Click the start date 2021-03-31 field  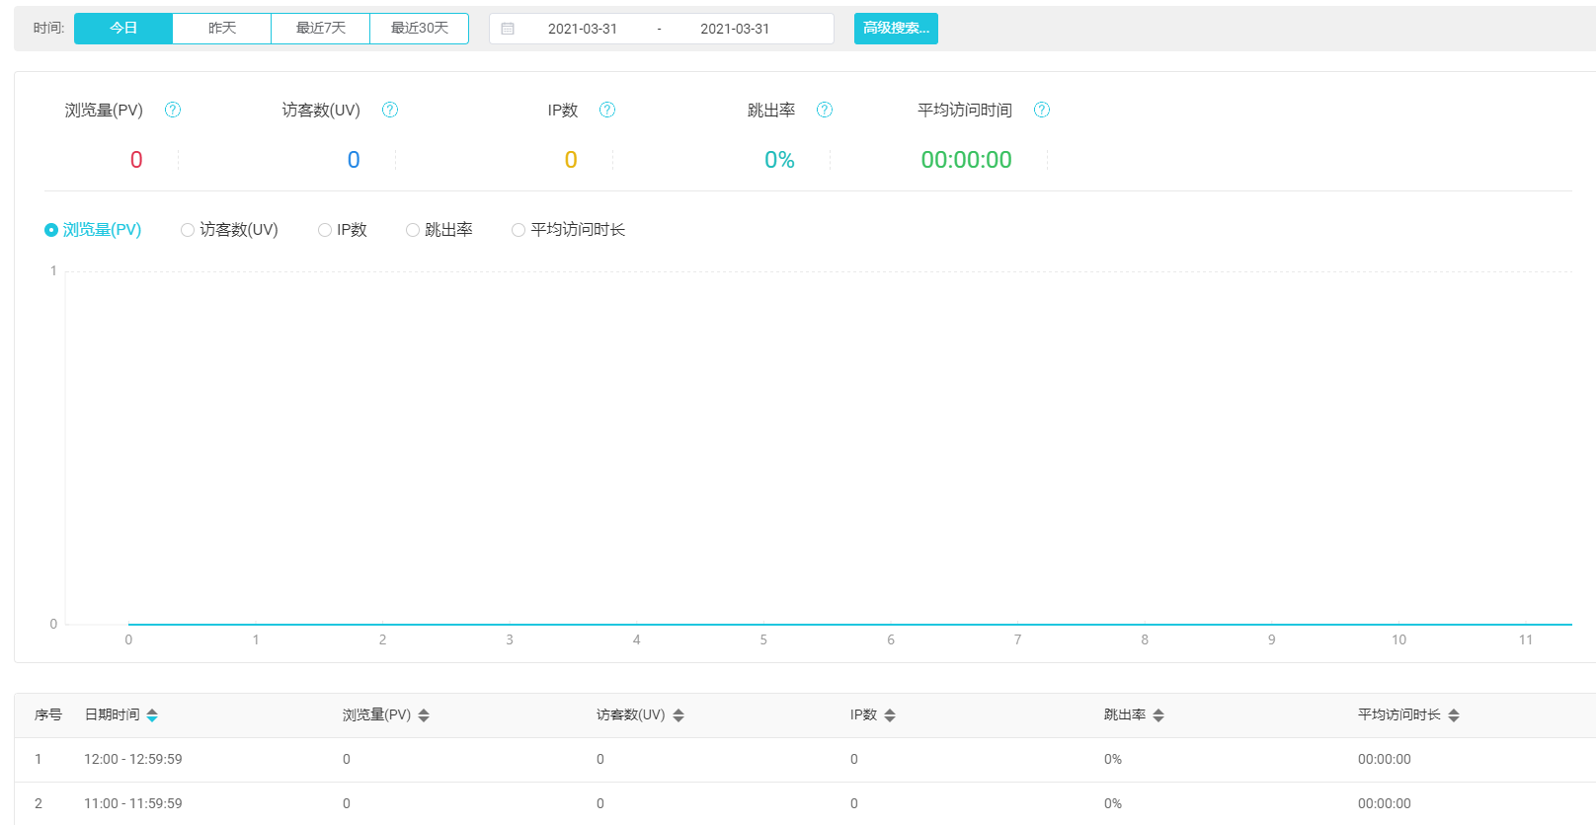click(583, 29)
